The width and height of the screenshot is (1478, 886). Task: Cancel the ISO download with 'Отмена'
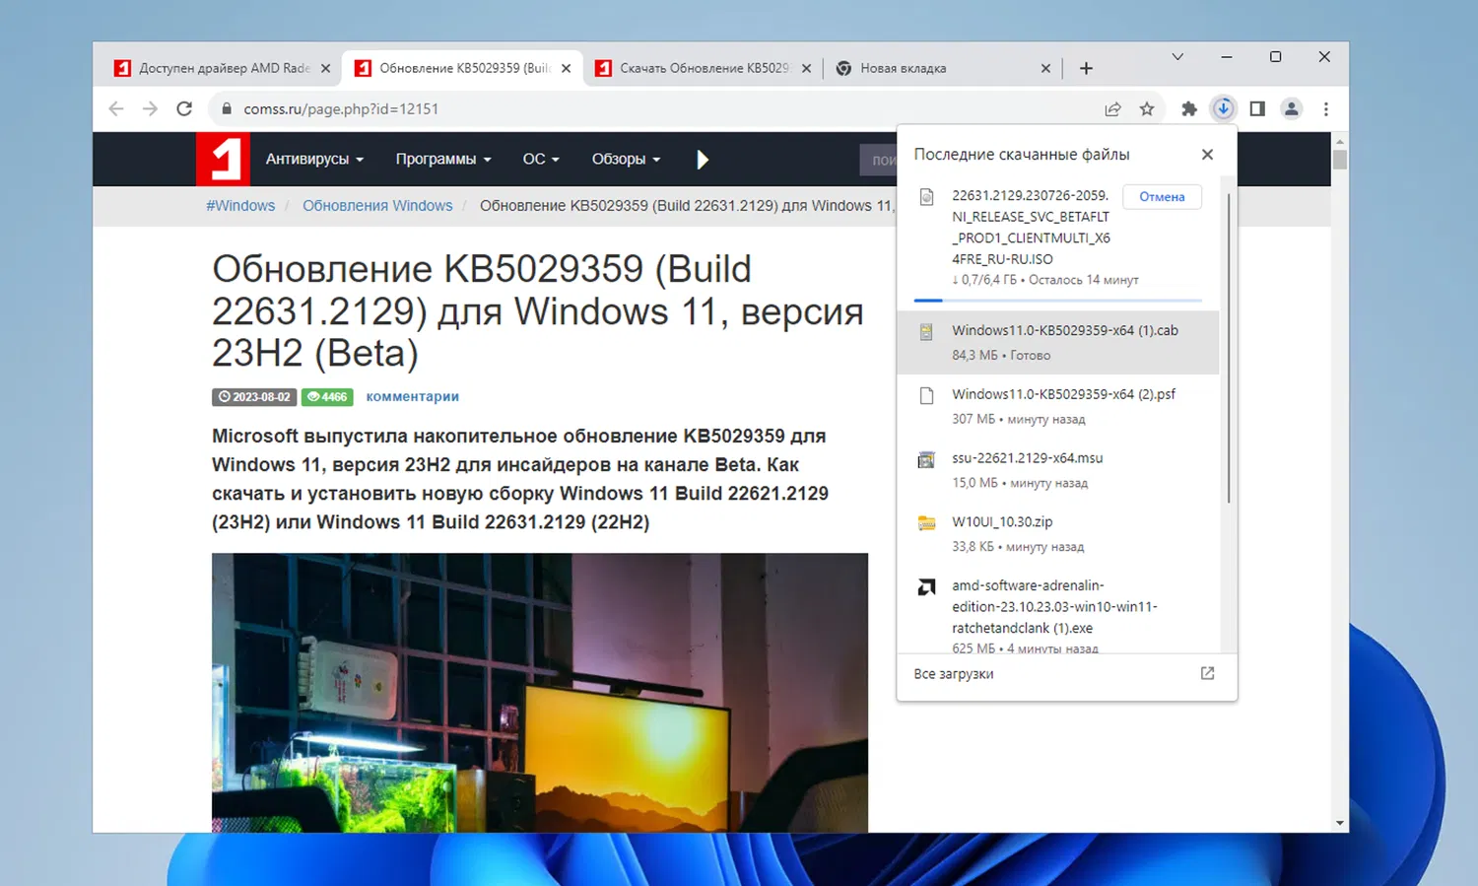tap(1162, 197)
